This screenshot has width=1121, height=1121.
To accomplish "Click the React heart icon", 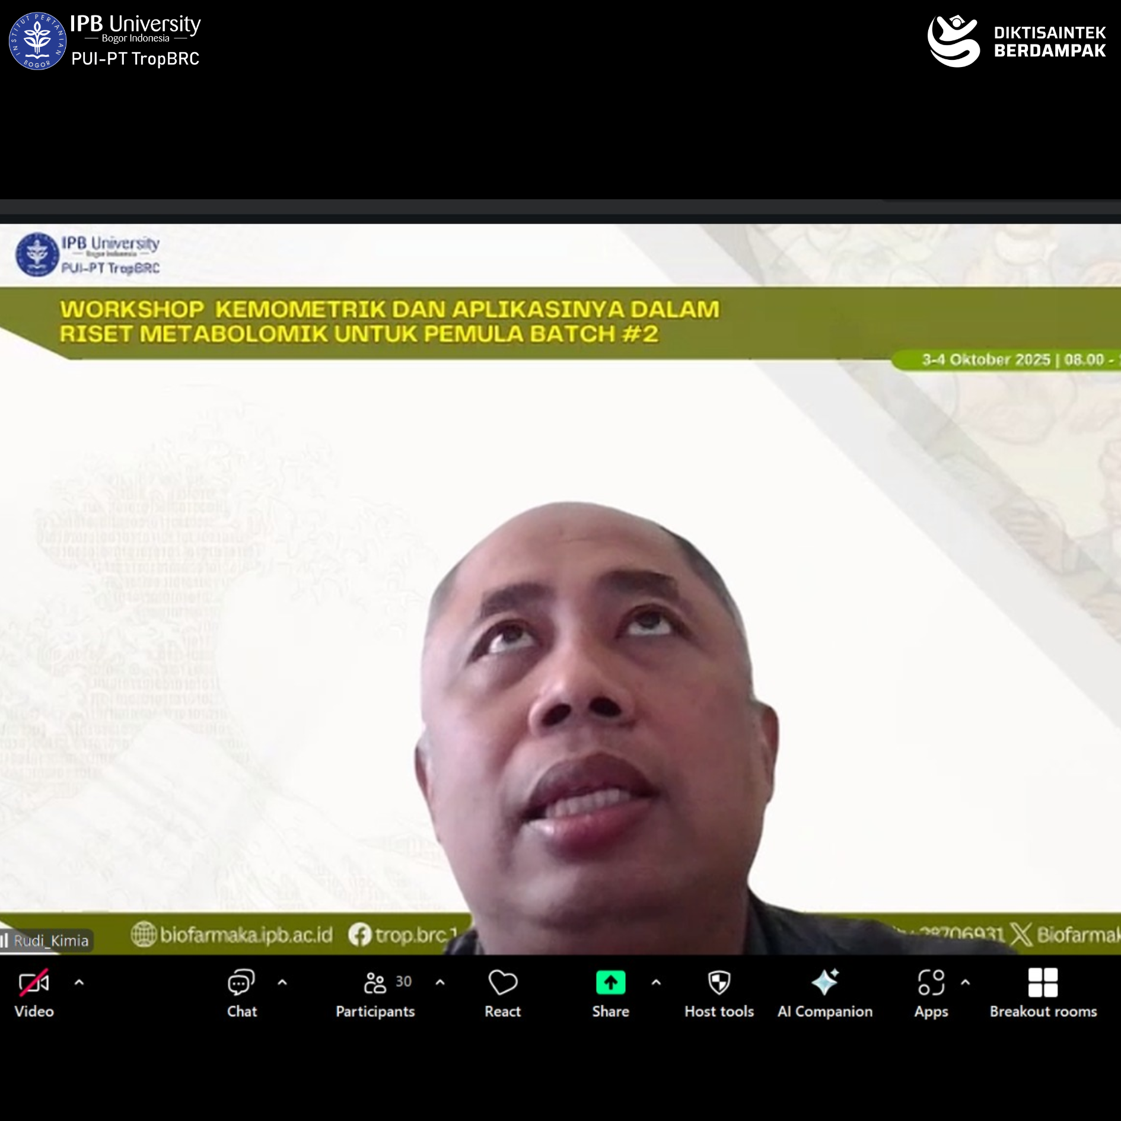I will [x=502, y=983].
